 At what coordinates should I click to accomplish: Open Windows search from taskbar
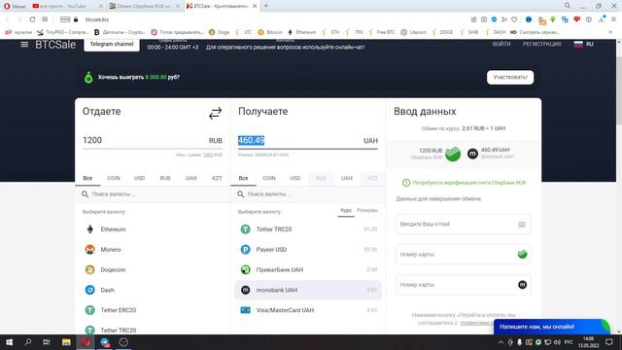[28, 342]
